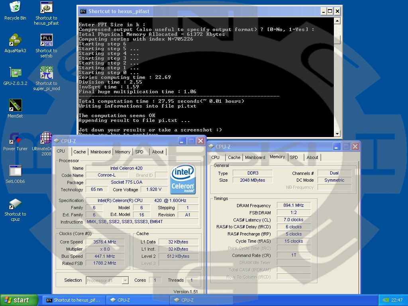The image size is (408, 306).
Task: Select the AquaMark3 desktop icon
Action: (x=15, y=43)
